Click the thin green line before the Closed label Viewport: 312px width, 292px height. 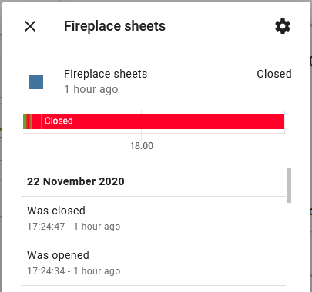pyautogui.click(x=41, y=121)
